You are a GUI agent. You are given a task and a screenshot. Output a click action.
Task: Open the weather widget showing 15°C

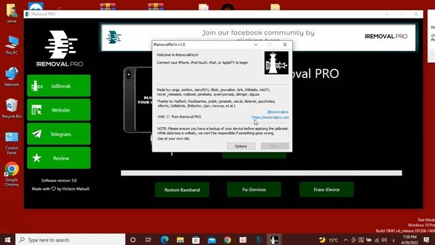(x=329, y=240)
